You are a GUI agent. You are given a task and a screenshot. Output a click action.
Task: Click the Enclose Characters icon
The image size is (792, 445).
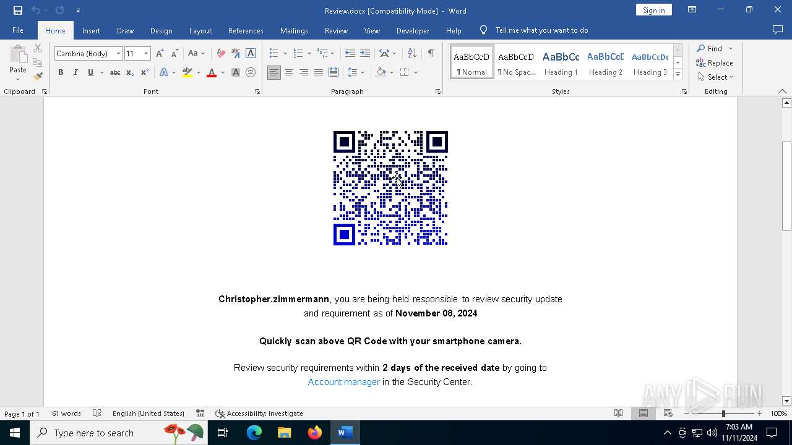coord(251,73)
